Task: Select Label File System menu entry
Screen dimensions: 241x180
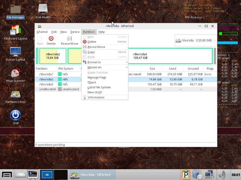Action: pyautogui.click(x=105, y=87)
